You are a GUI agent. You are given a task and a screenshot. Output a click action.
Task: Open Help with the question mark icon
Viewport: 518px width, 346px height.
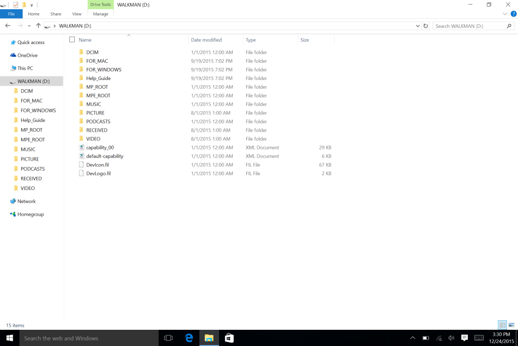pos(513,14)
